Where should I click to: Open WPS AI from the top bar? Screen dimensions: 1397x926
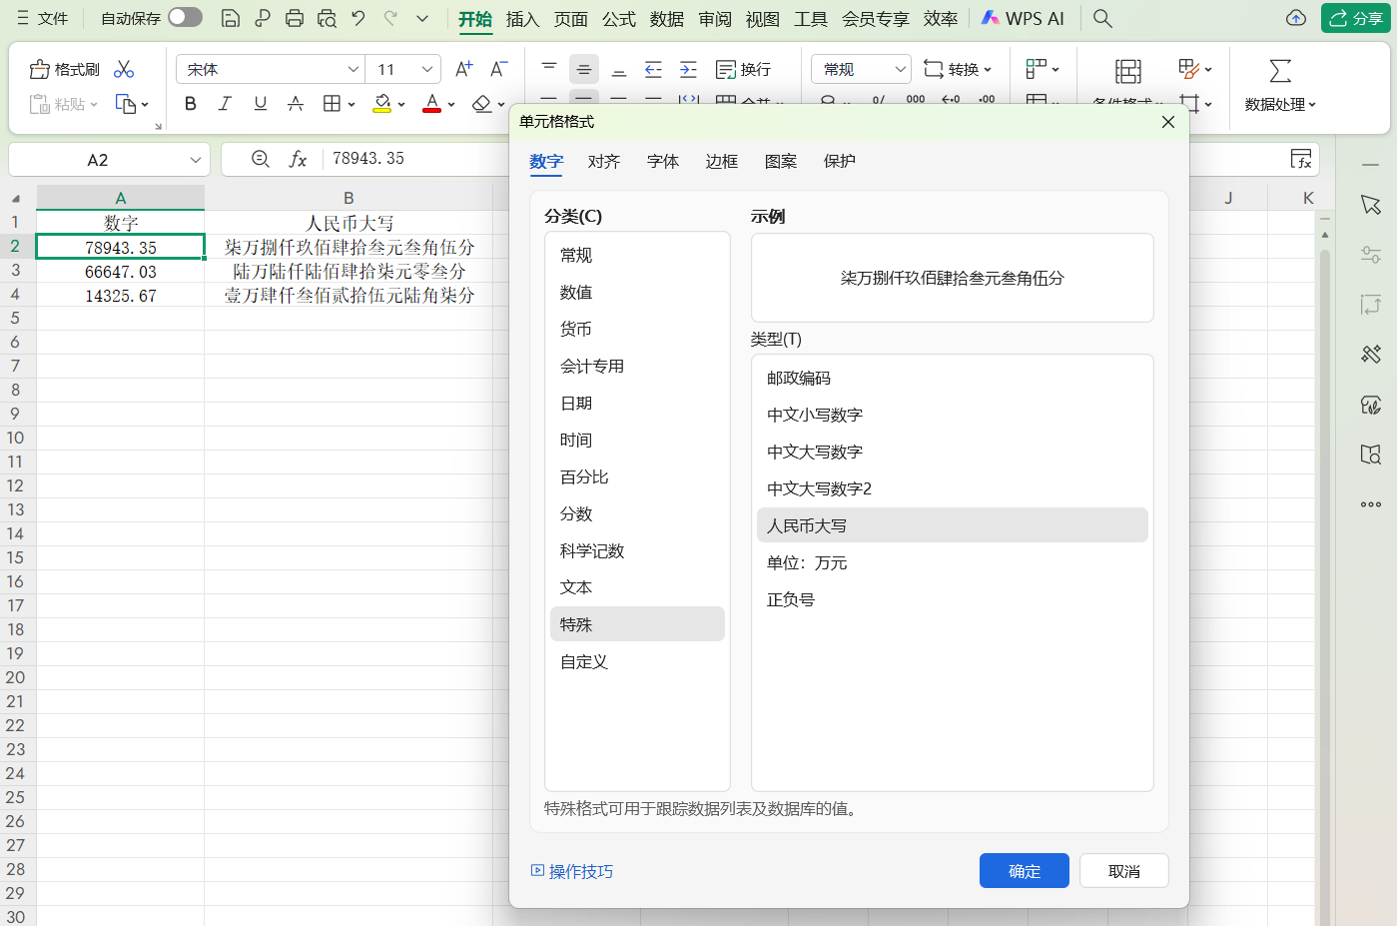tap(1022, 17)
